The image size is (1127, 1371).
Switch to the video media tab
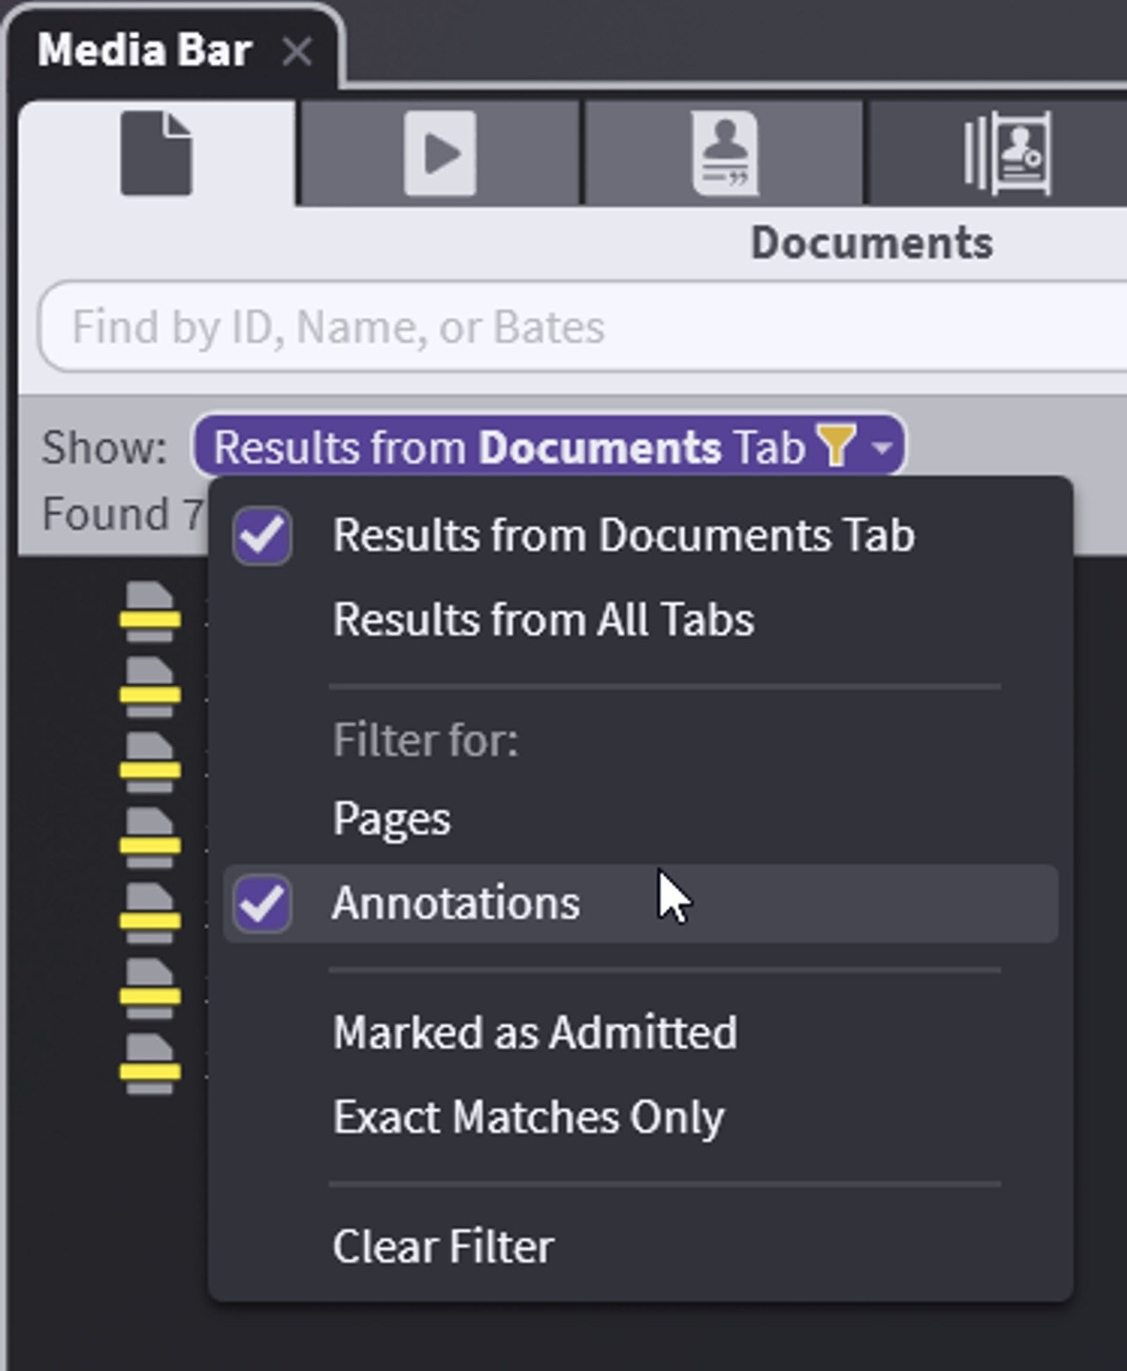click(439, 154)
